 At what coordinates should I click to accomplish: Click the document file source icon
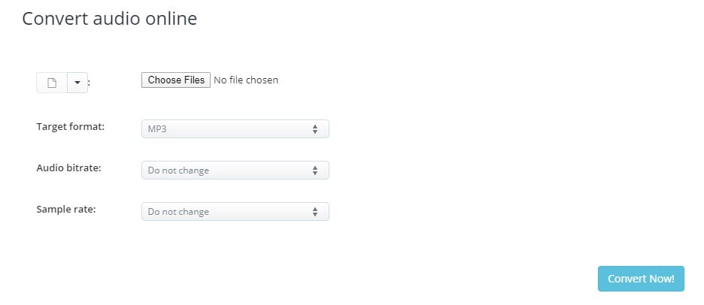pyautogui.click(x=52, y=83)
